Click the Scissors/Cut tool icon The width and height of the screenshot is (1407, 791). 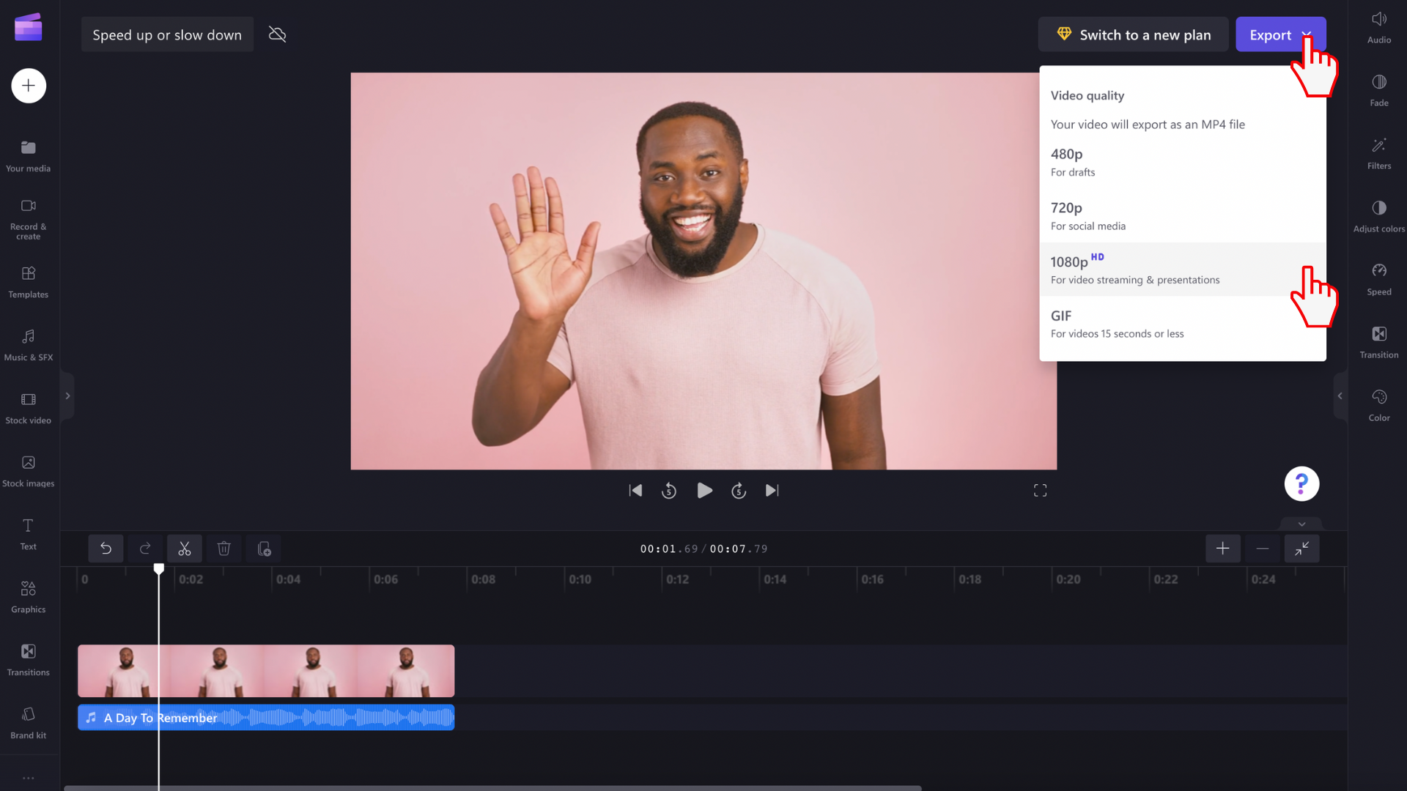[x=185, y=549]
